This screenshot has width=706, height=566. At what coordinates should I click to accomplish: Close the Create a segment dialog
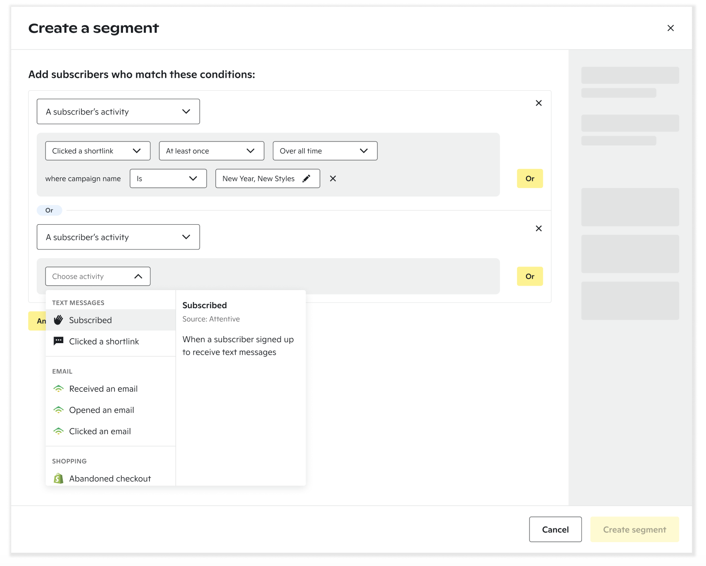(x=670, y=28)
